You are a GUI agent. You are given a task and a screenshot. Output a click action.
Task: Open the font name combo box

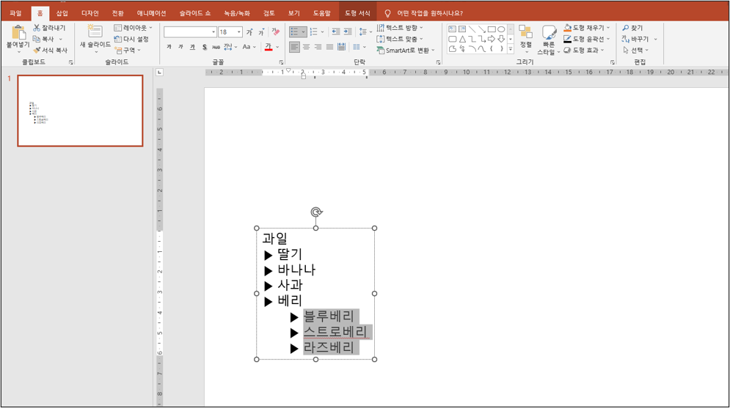click(x=190, y=32)
